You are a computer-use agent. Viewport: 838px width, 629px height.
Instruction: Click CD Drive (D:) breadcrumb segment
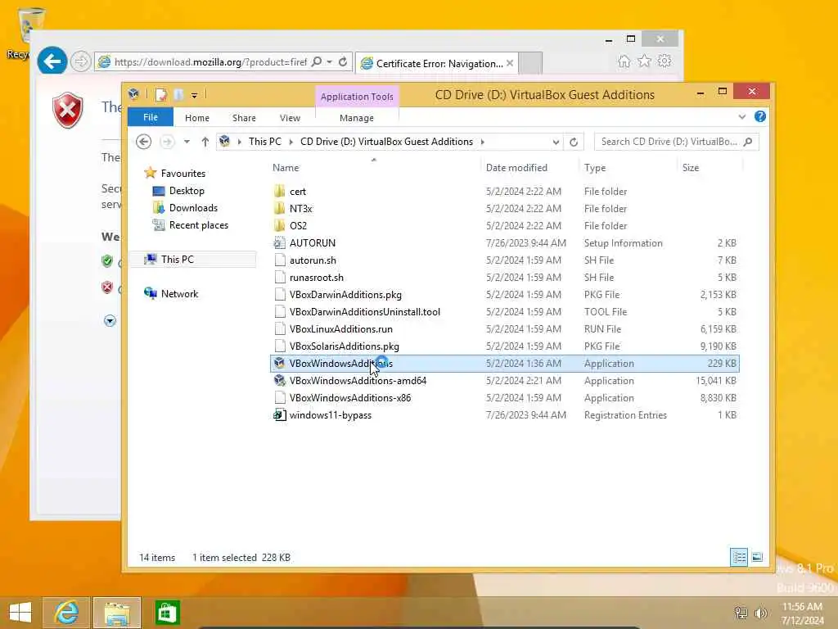tap(386, 142)
